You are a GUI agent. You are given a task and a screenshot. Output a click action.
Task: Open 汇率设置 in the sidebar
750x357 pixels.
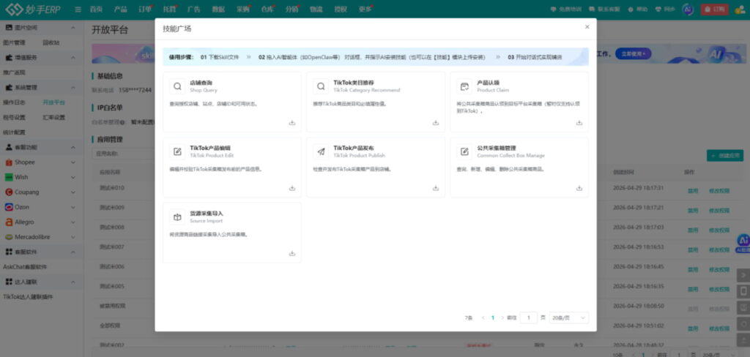pos(54,117)
